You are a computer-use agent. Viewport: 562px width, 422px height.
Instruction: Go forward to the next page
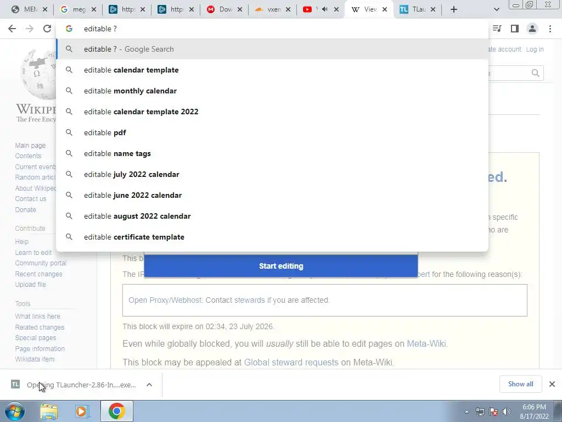click(x=30, y=29)
